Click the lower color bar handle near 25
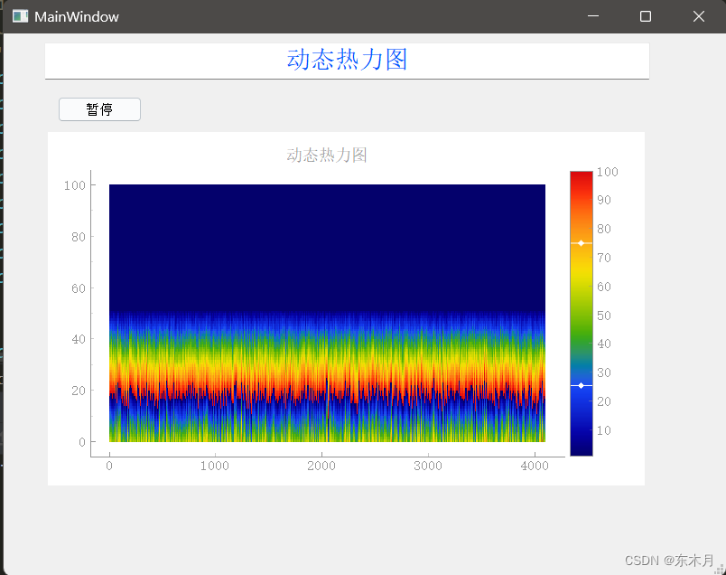Viewport: 726px width, 575px height. (582, 385)
